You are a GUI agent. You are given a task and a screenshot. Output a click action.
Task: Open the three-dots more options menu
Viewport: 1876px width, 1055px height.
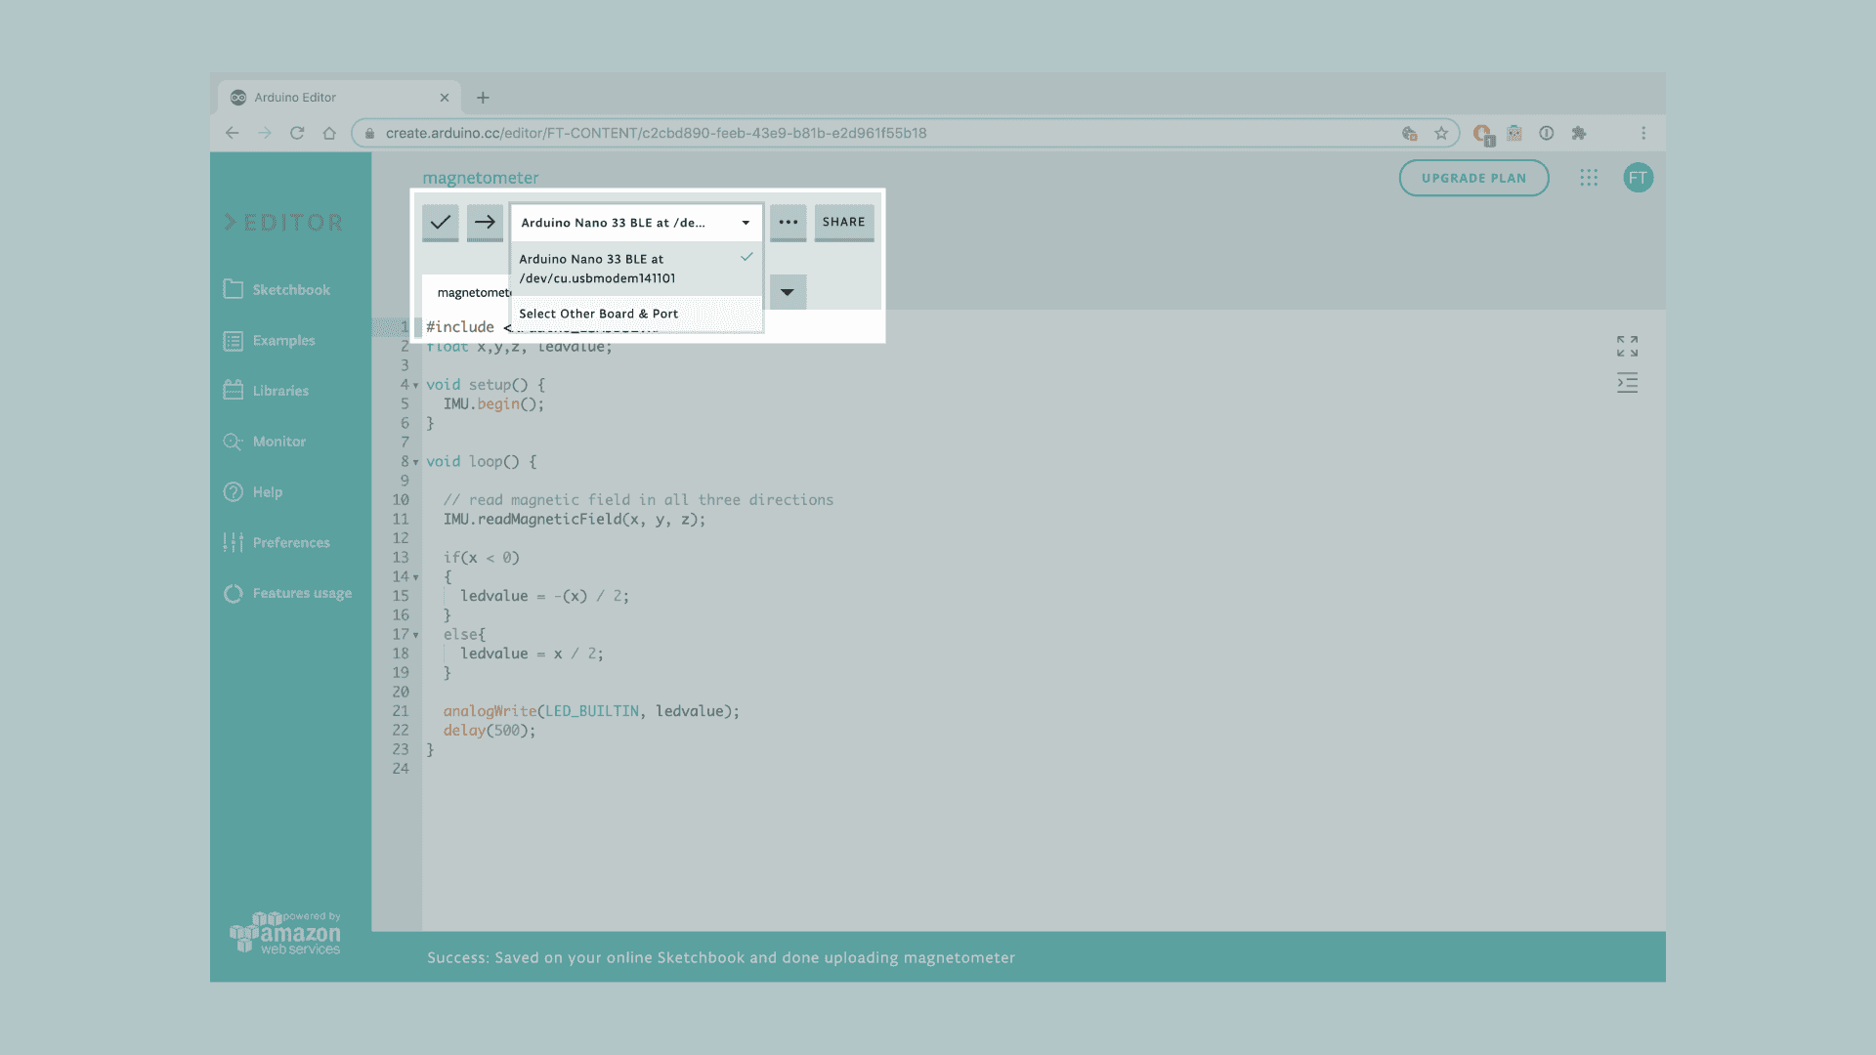[788, 222]
